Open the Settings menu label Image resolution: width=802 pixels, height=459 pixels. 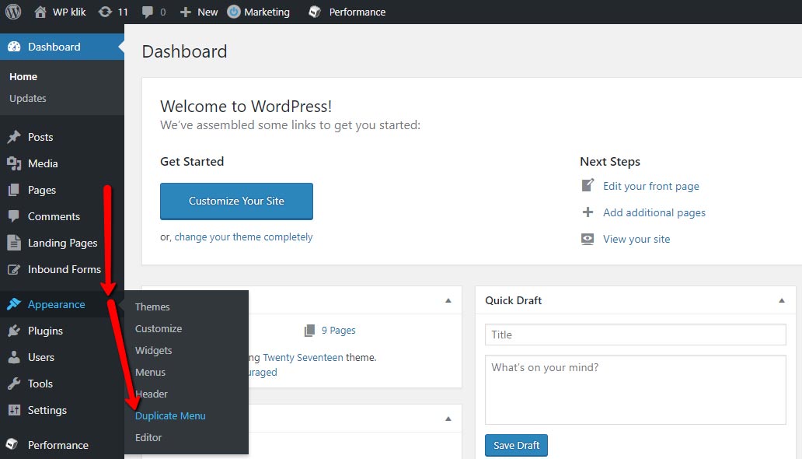point(47,410)
